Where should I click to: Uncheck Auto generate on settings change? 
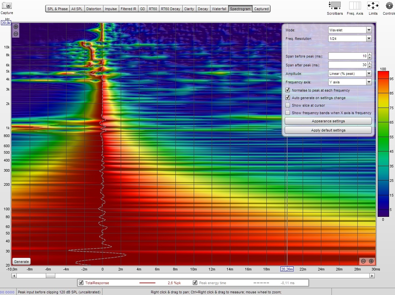288,97
